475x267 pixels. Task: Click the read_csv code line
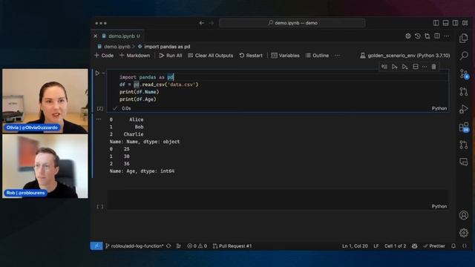click(159, 85)
